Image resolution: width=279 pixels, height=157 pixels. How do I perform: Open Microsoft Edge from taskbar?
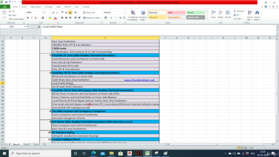pos(93,153)
